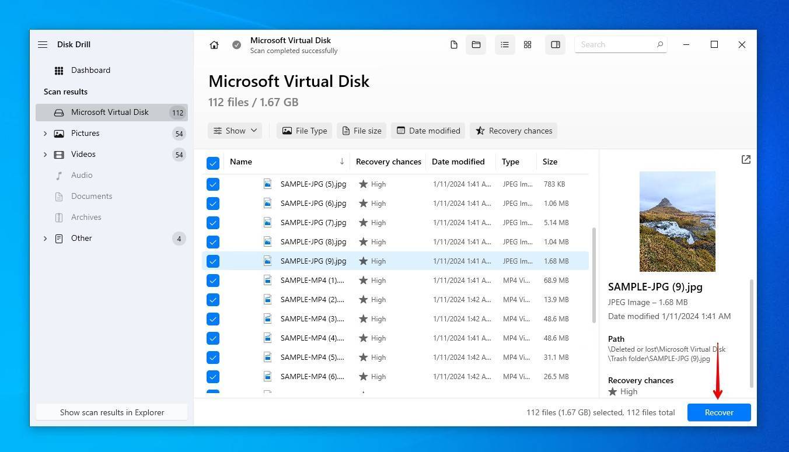The width and height of the screenshot is (789, 452).
Task: Click the Dashboard grid icon
Action: pos(59,71)
